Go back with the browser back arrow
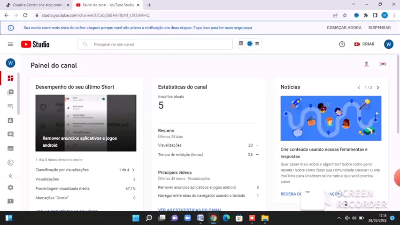Image resolution: width=400 pixels, height=225 pixels. click(7, 15)
